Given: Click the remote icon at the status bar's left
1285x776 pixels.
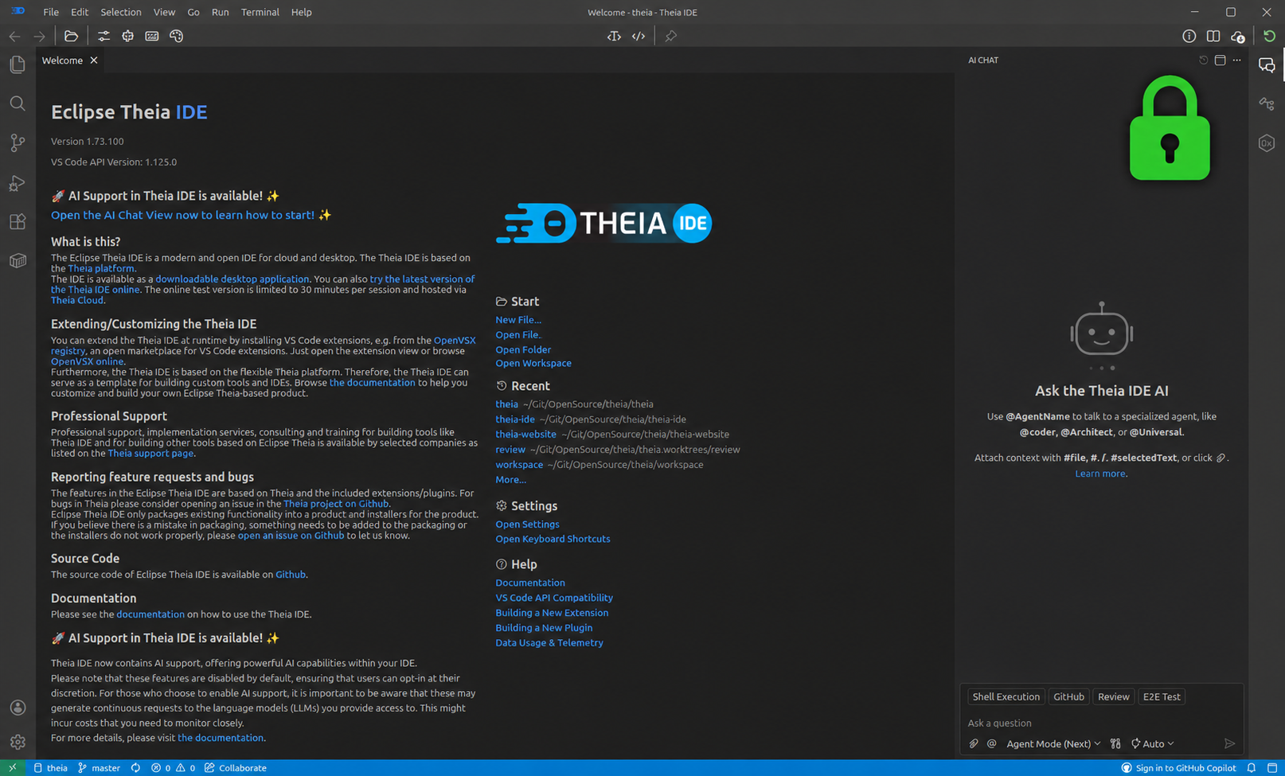Looking at the screenshot, I should click(x=12, y=768).
